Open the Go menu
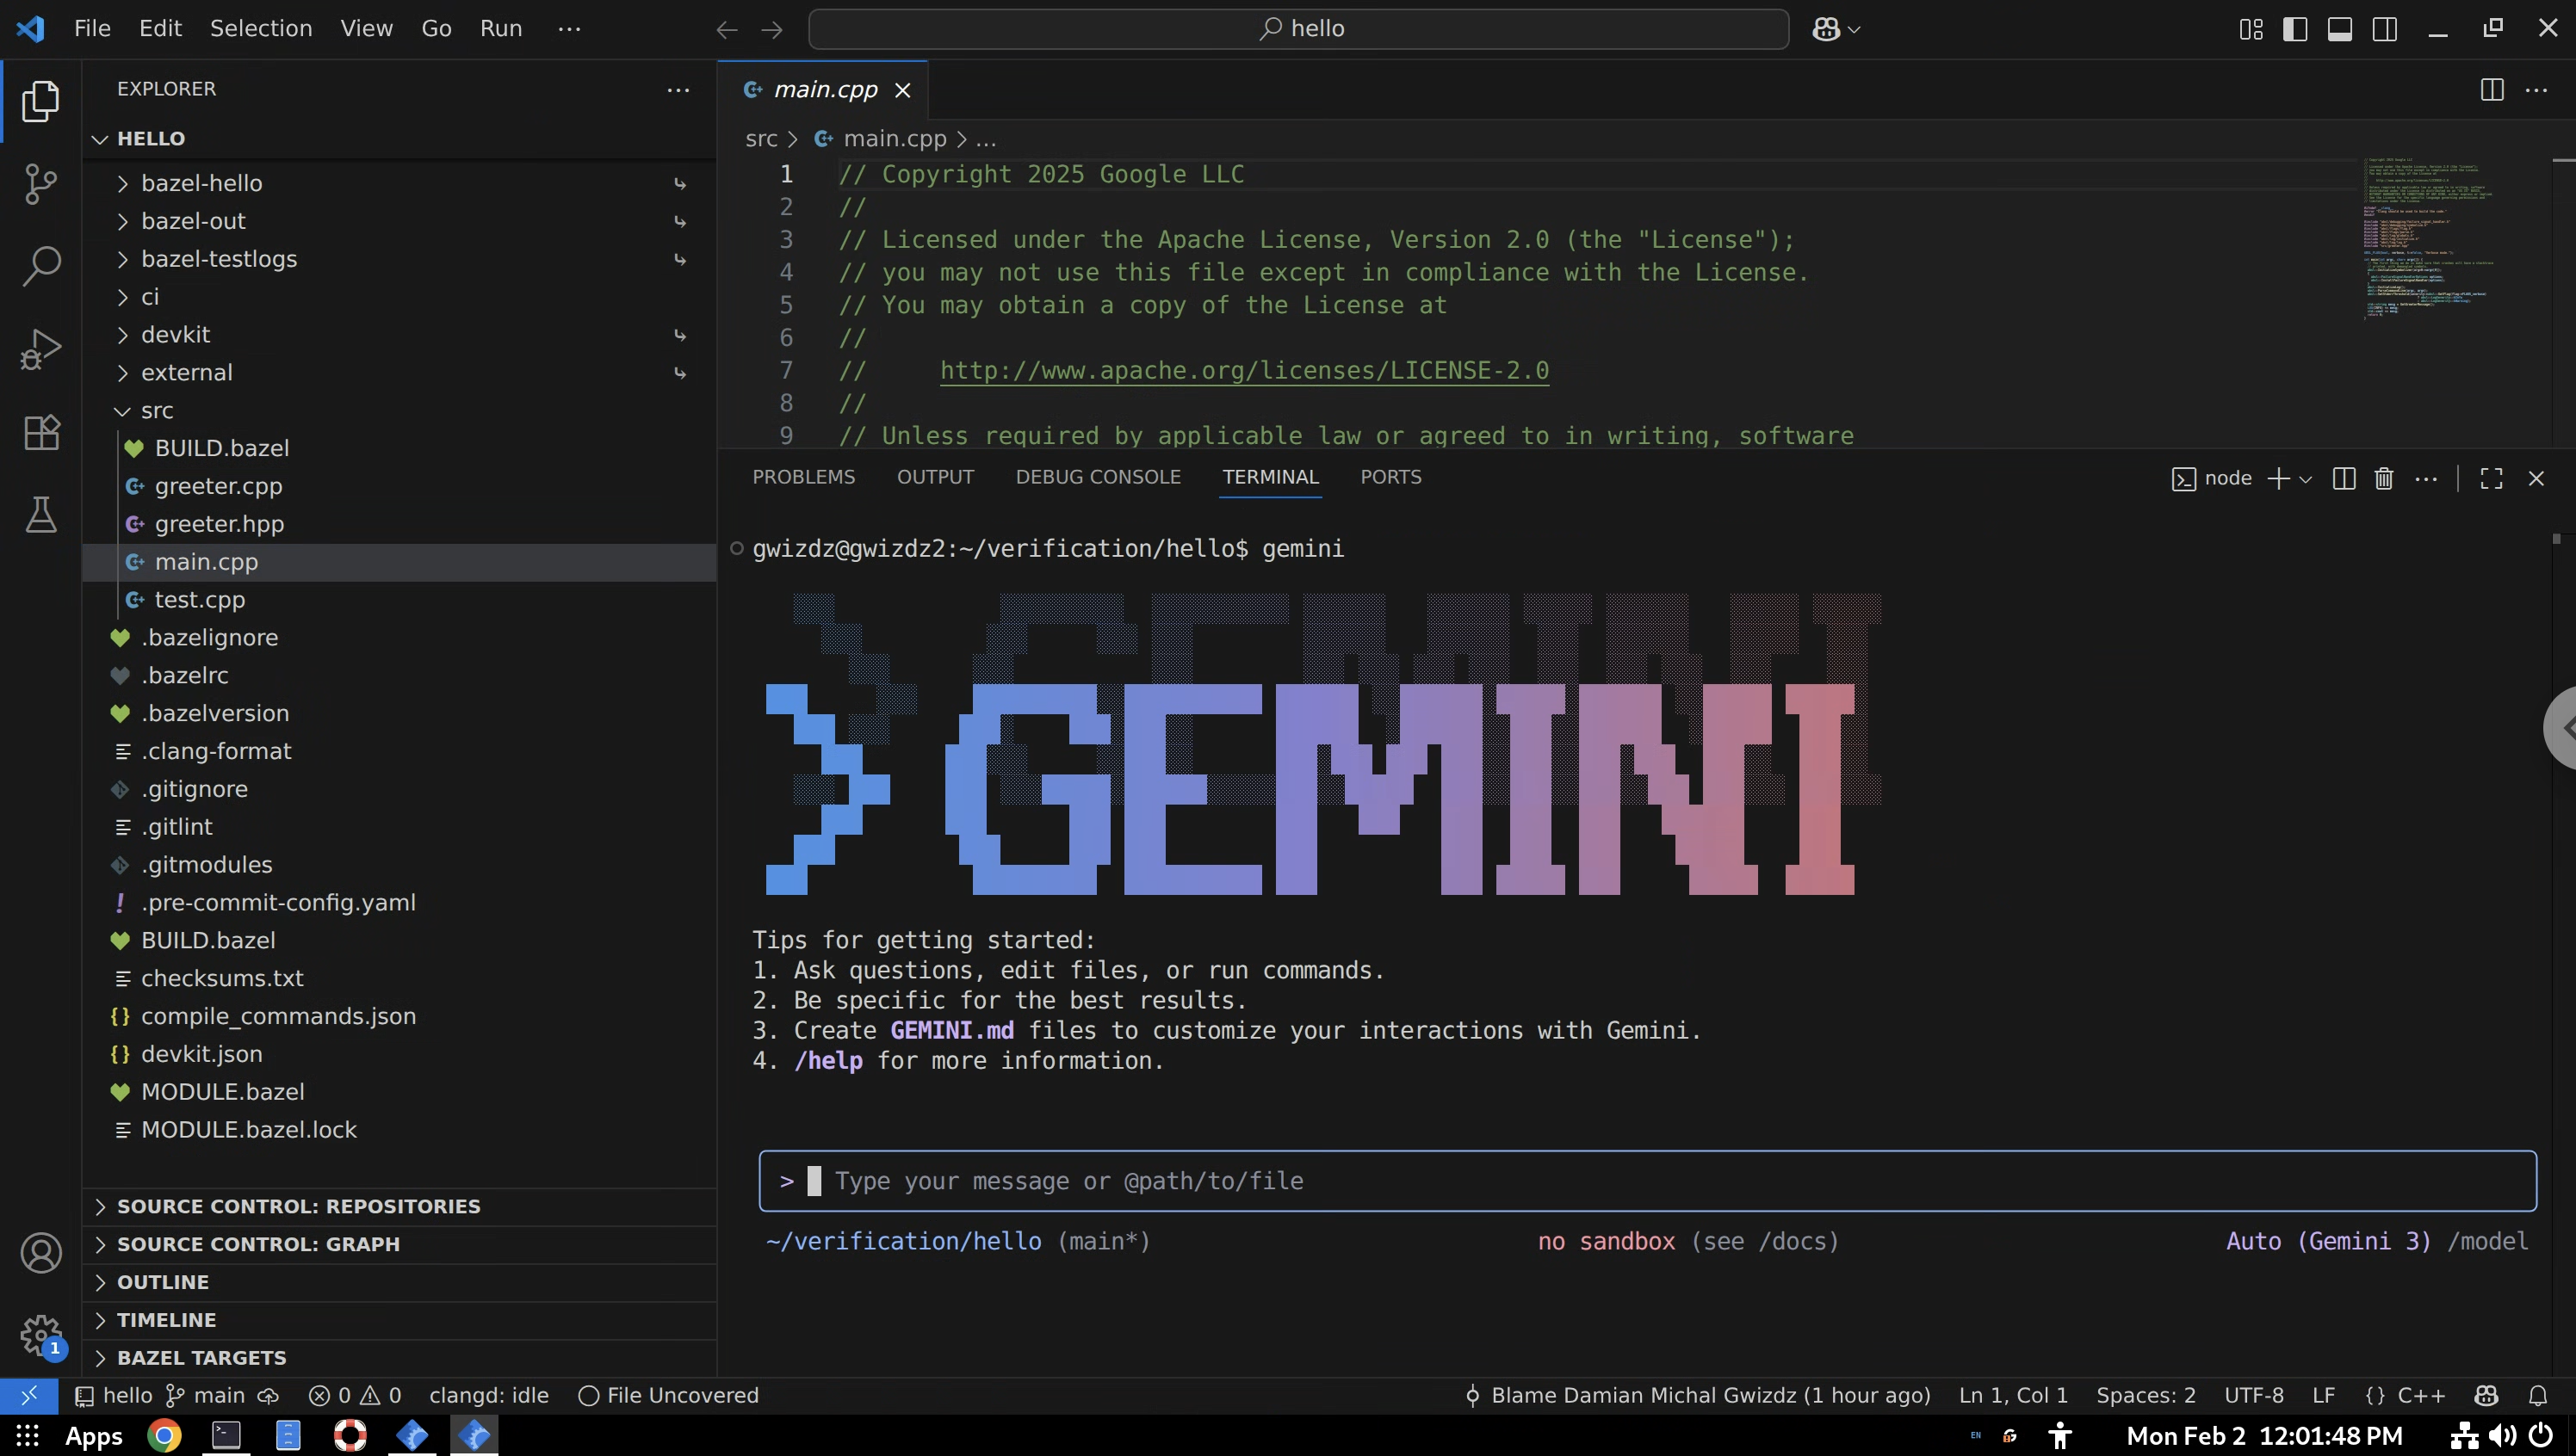Screen dimensions: 2576x1456 coord(437,29)
